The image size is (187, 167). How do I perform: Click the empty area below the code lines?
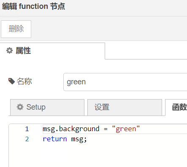click(98, 155)
